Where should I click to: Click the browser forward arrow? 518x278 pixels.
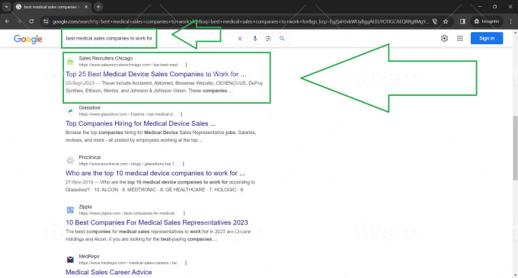(19, 21)
